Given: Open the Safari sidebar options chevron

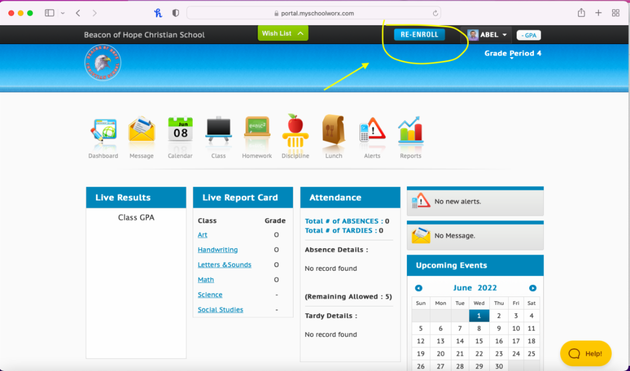Looking at the screenshot, I should click(63, 13).
